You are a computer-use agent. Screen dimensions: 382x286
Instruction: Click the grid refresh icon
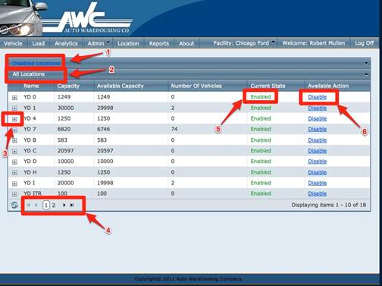(x=14, y=205)
